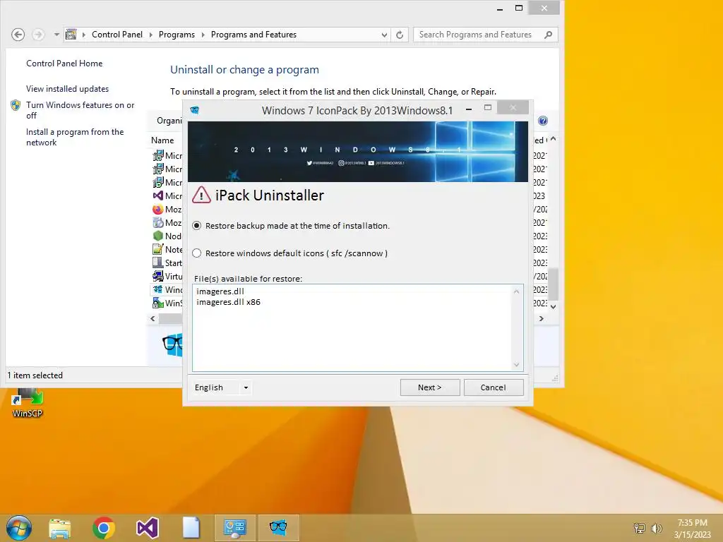Open recent locations dropdown arrow
The image size is (723, 542).
[x=56, y=35]
